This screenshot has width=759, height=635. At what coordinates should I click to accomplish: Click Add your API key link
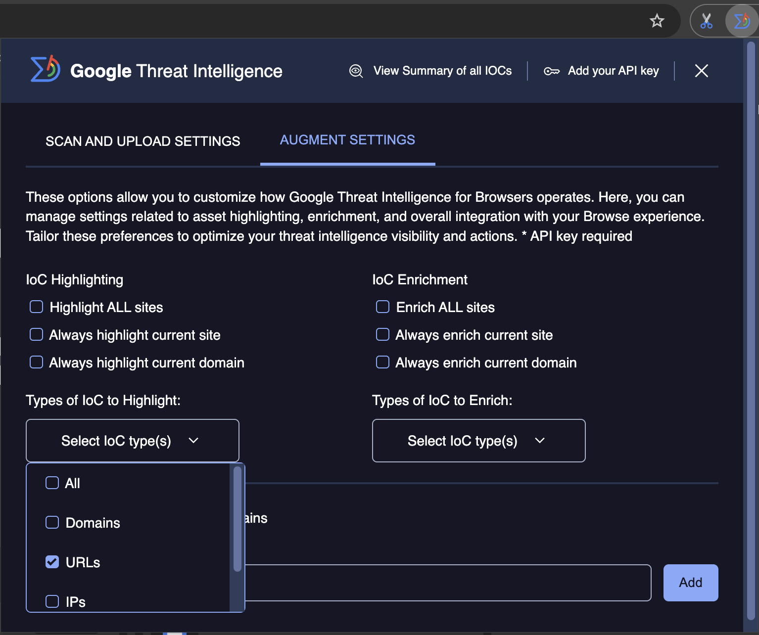[613, 71]
